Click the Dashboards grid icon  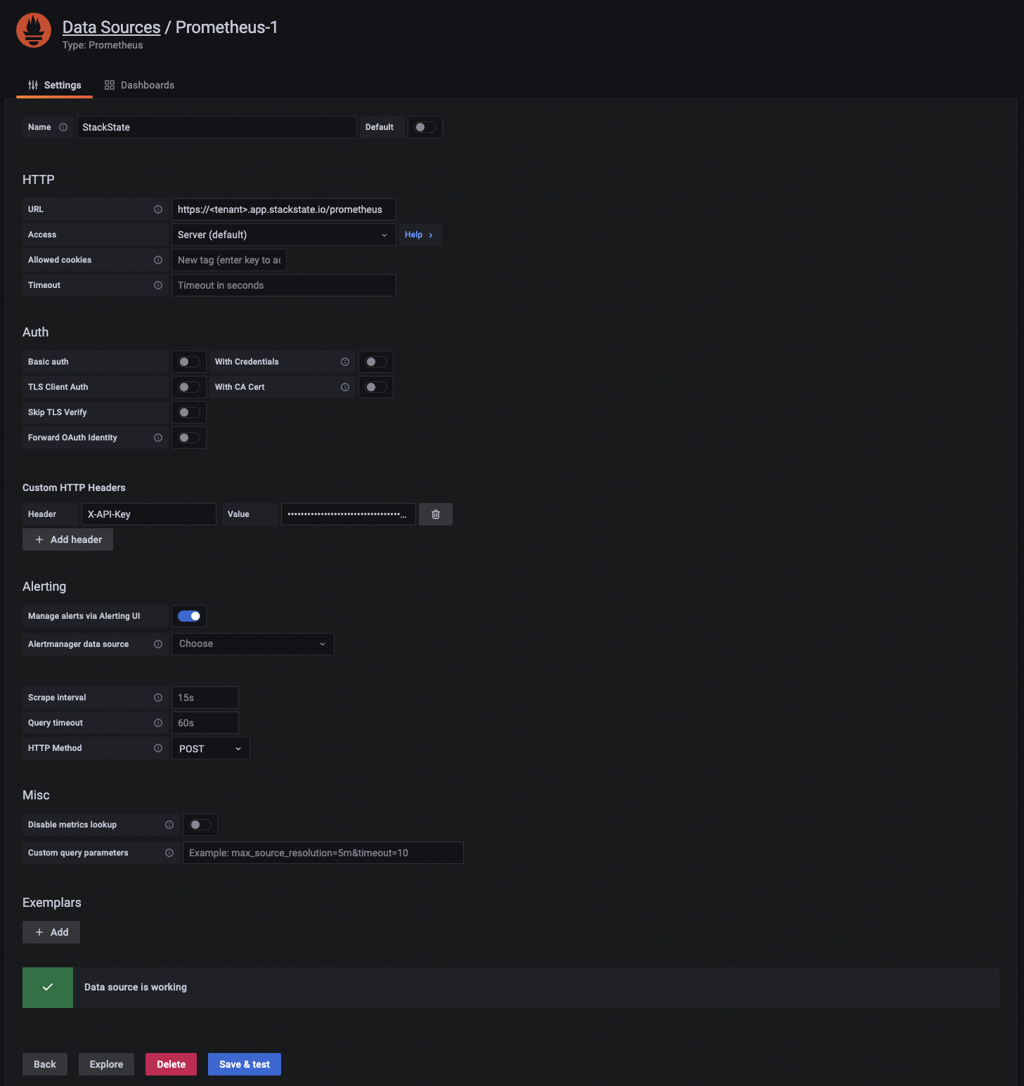(110, 84)
